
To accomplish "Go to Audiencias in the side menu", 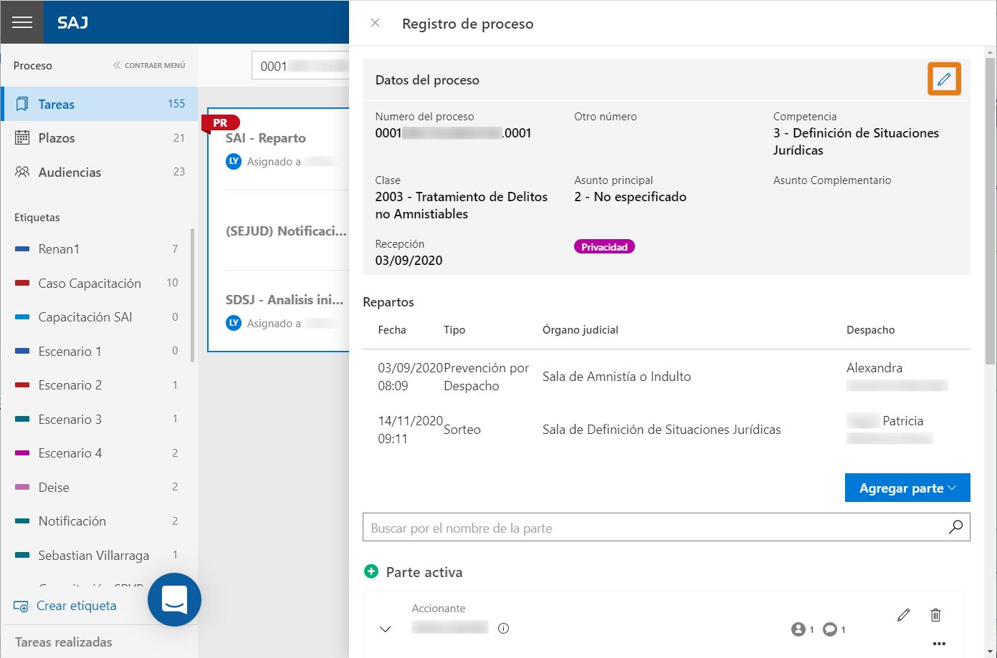I will point(99,172).
